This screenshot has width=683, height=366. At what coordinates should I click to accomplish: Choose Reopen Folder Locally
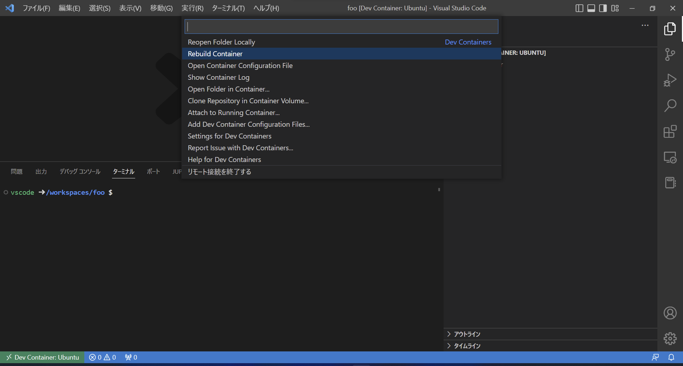pyautogui.click(x=341, y=42)
